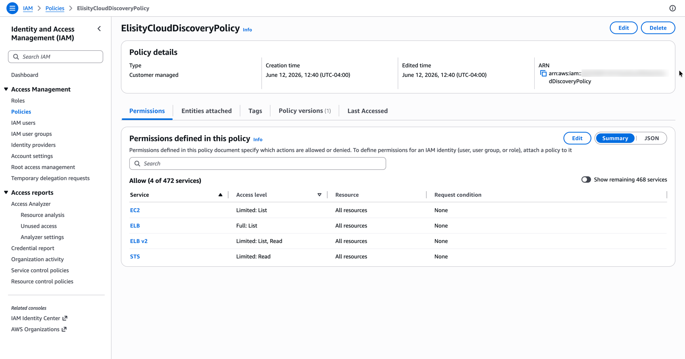Open Service control policies in sidebar

[40, 270]
